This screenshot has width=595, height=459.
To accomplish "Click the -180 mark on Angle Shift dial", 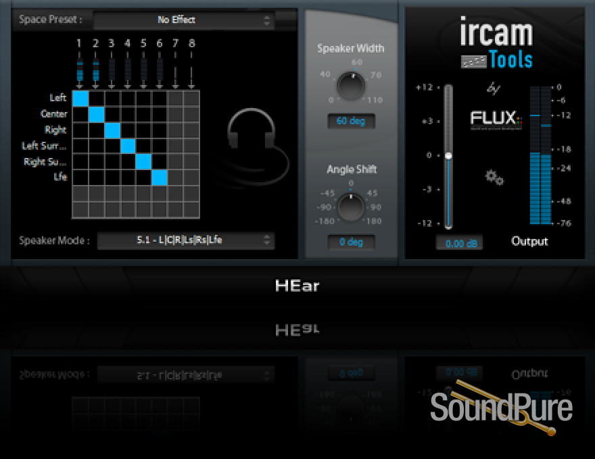I will tap(325, 221).
